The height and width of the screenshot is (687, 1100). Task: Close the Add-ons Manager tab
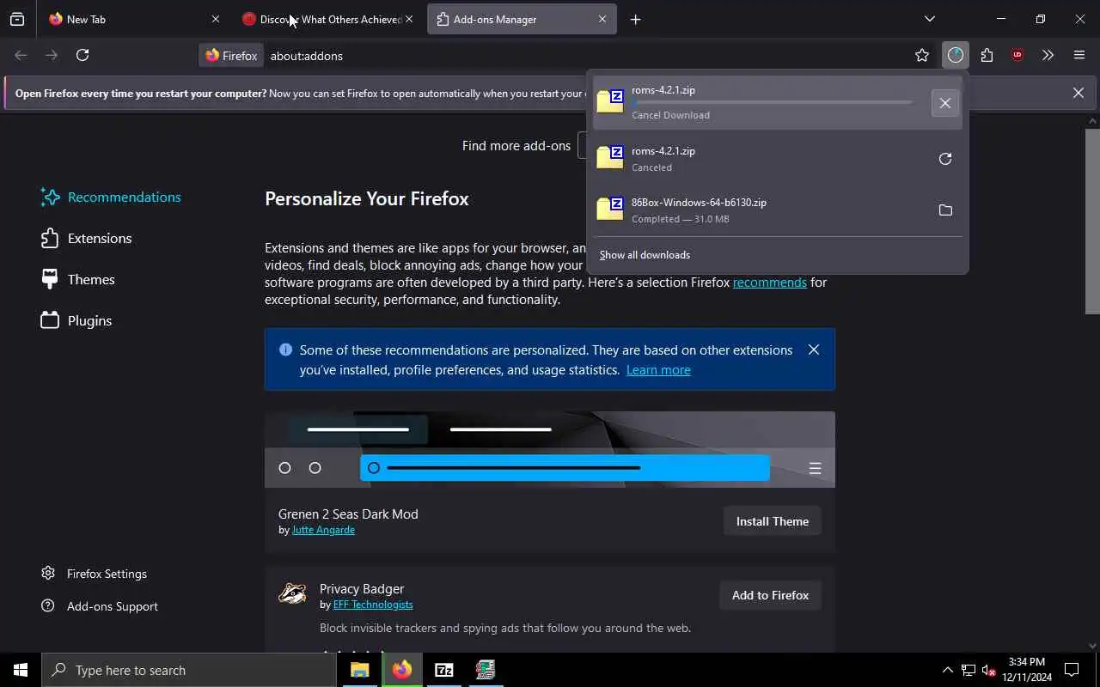point(602,19)
